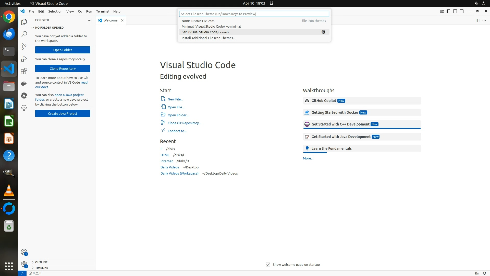Click the Clone Git Repository link
The image size is (490, 276).
click(184, 123)
